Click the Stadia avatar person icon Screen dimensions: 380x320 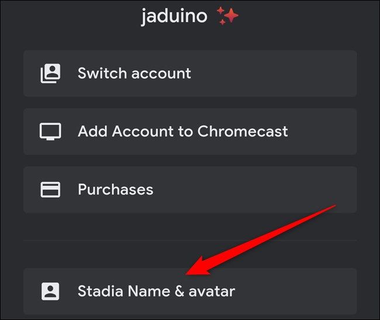[50, 291]
